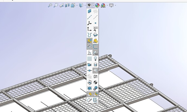
Task: Click the View Lights bulb icon
Action: pyautogui.click(x=95, y=59)
